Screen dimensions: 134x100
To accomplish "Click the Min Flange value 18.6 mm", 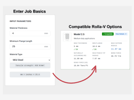I will (96, 46).
